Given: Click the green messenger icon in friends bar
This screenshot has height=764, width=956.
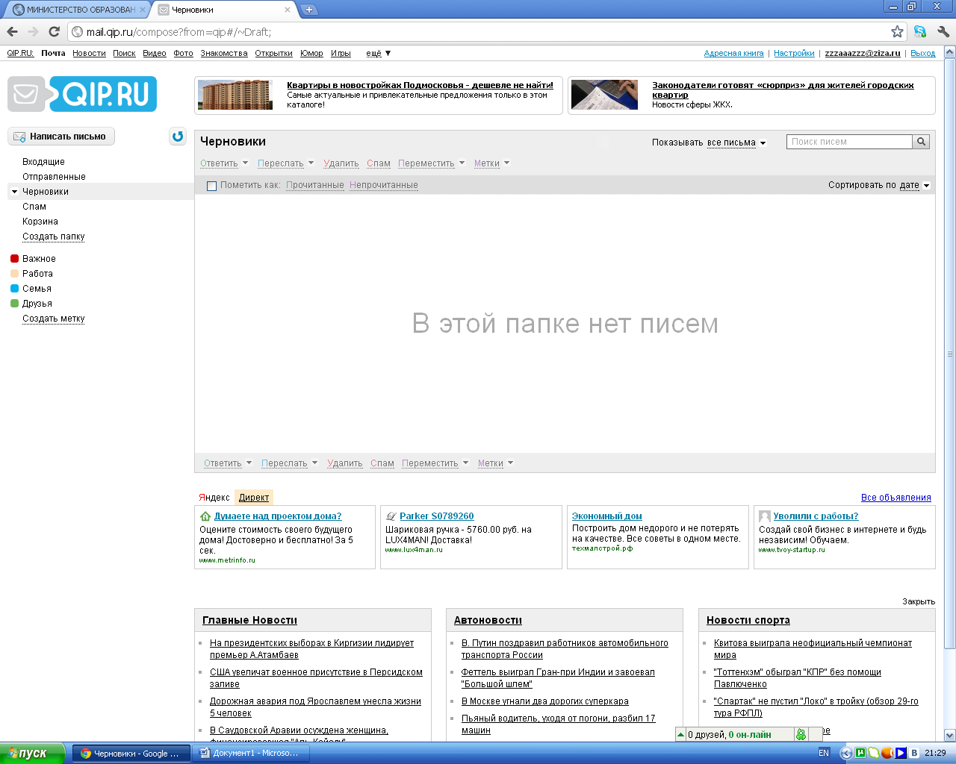Looking at the screenshot, I should pyautogui.click(x=801, y=734).
